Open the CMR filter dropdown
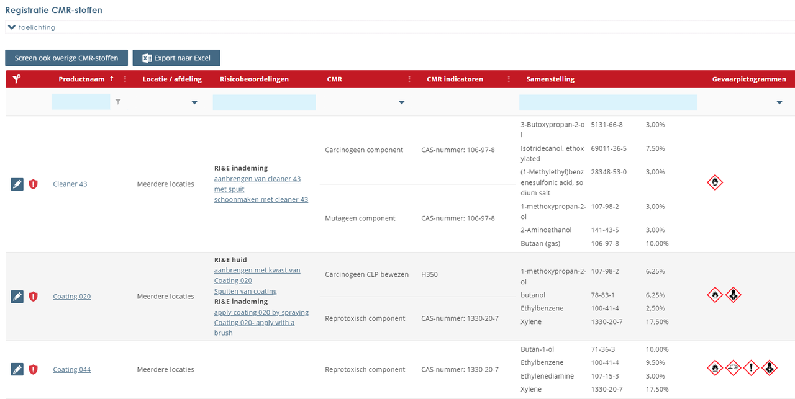 pos(401,102)
